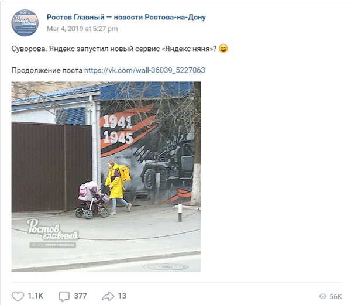The width and height of the screenshot is (351, 305).
Task: Click the 1.1K likes count
Action: pyautogui.click(x=35, y=296)
